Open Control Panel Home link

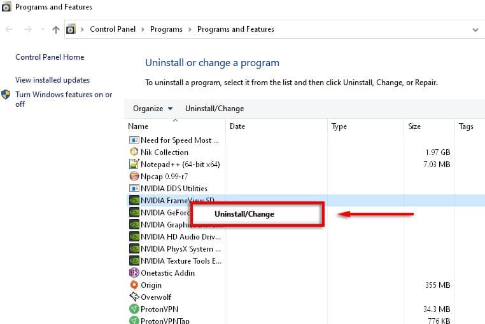pos(50,57)
